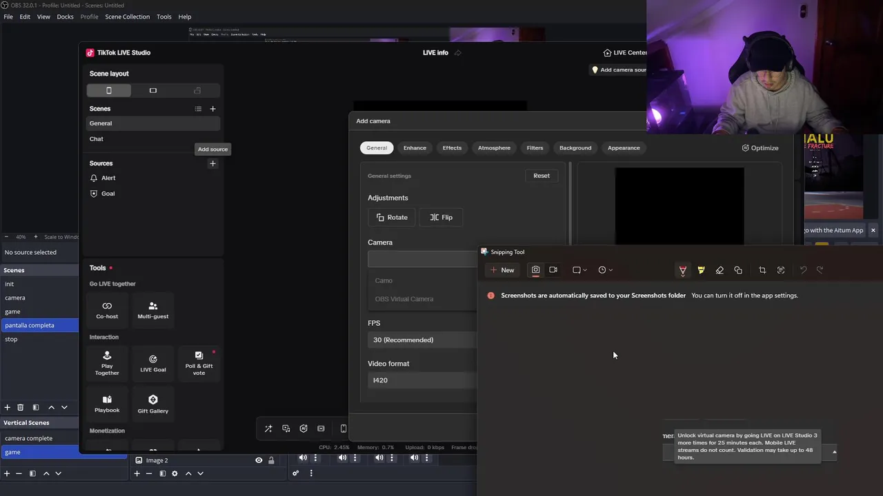Click the Add source plus icon
This screenshot has width=883, height=496.
point(212,163)
